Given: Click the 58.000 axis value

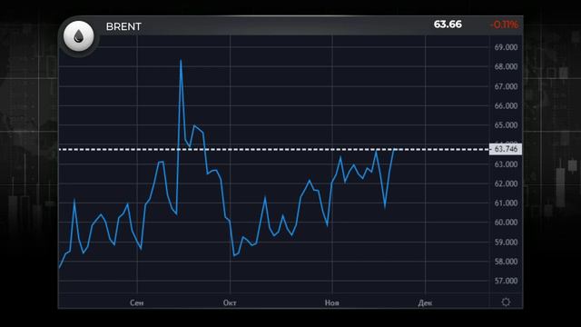Looking at the screenshot, I should pos(506,262).
